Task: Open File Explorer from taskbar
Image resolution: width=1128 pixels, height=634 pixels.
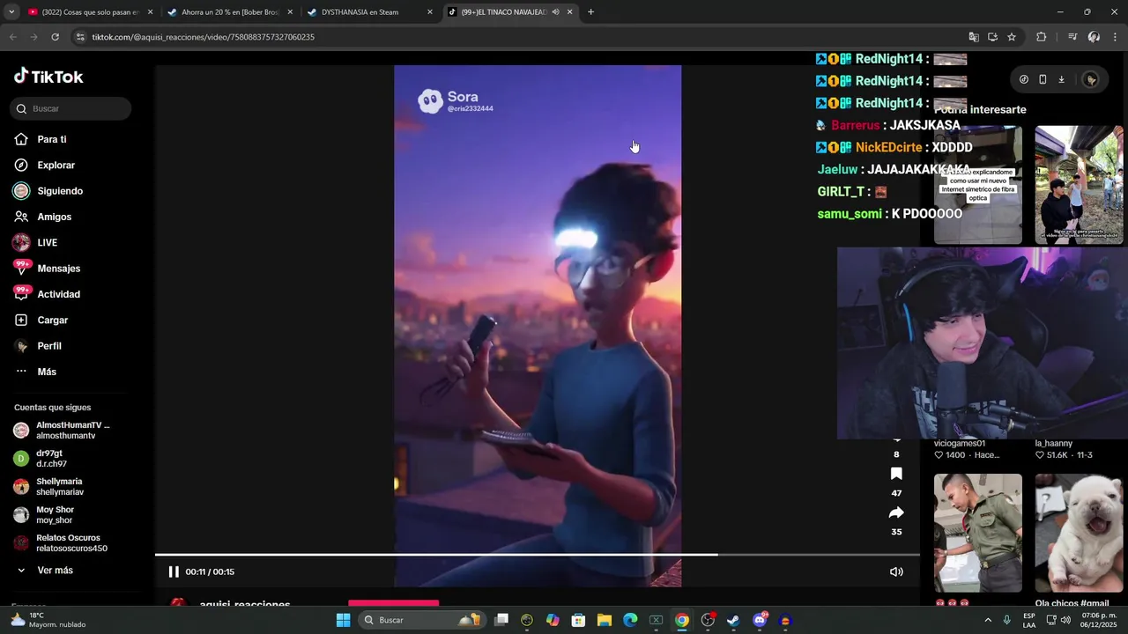Action: tap(605, 620)
